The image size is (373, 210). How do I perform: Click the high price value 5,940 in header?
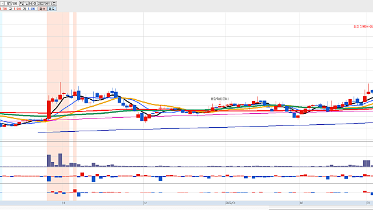click(17, 9)
